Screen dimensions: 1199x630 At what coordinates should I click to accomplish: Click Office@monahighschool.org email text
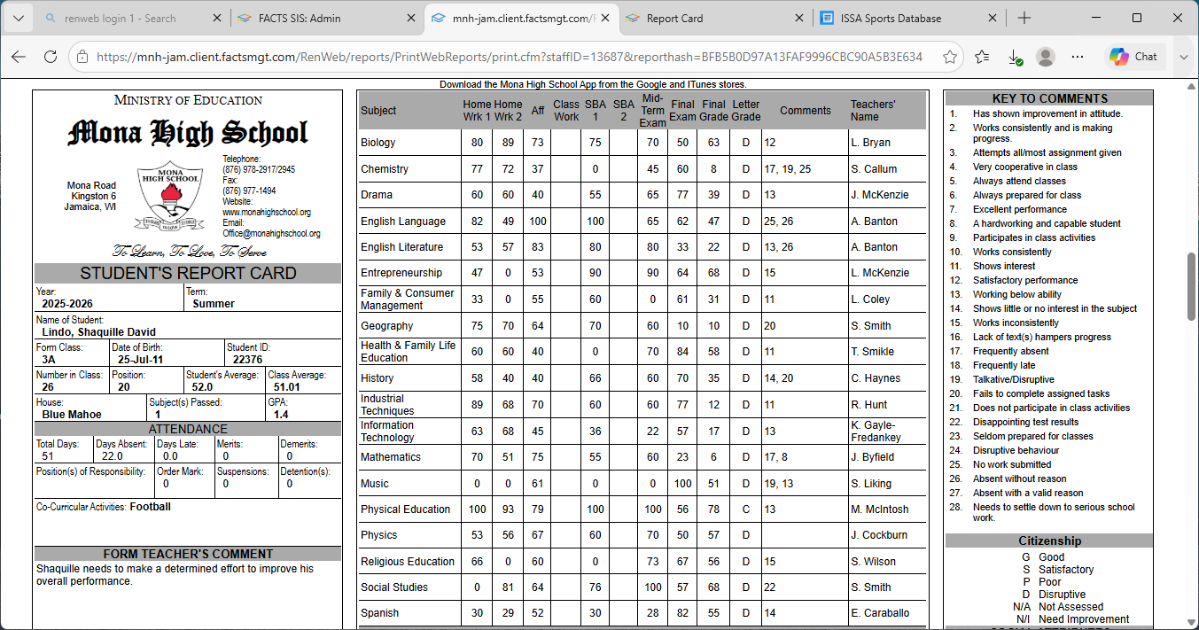271,234
